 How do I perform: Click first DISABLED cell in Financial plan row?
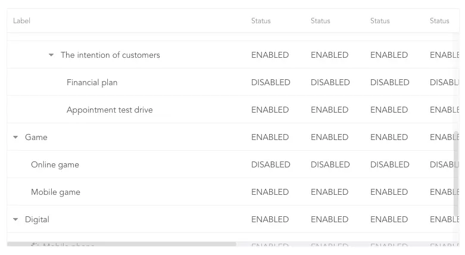tap(270, 82)
